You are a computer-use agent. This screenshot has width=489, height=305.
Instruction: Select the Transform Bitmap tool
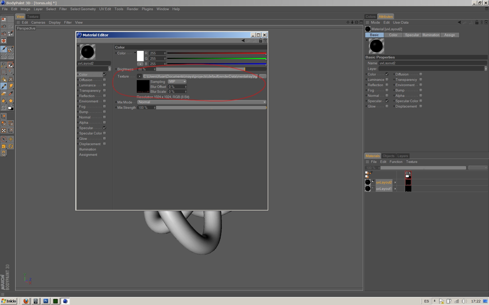(11, 79)
